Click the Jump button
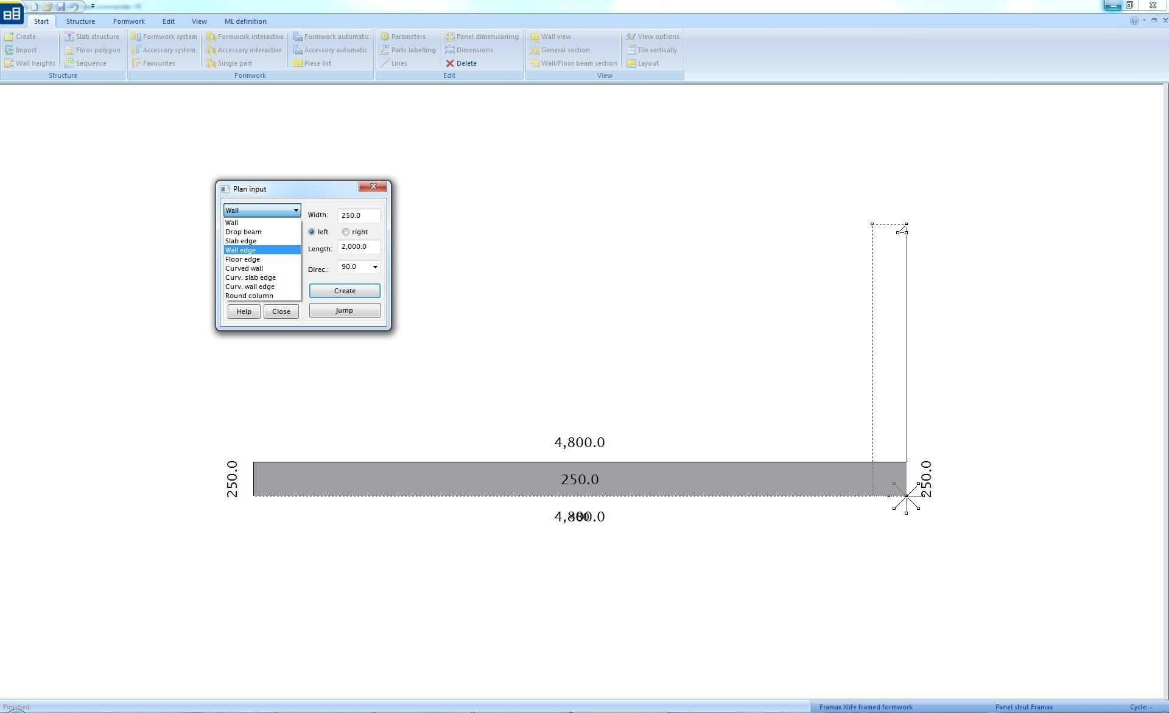Image resolution: width=1169 pixels, height=713 pixels. (x=344, y=310)
